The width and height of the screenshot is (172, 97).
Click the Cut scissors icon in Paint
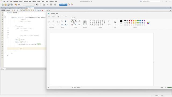(x=53, y=21)
